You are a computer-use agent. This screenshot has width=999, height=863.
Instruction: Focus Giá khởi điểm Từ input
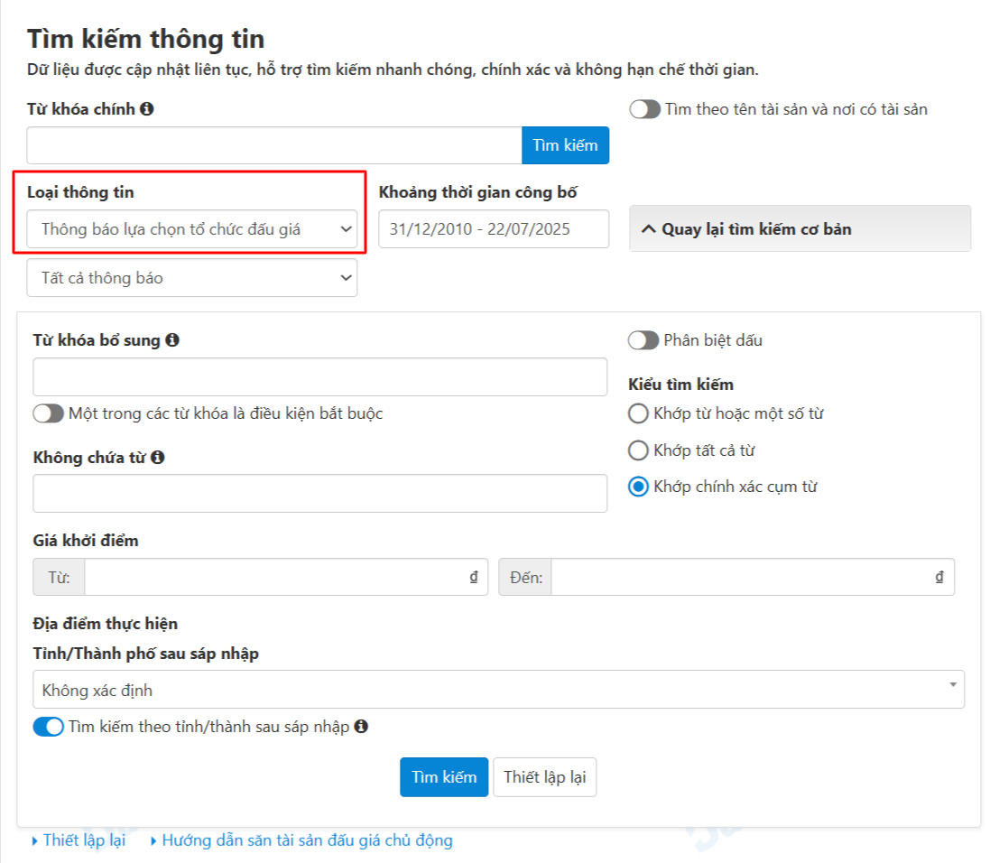point(286,577)
